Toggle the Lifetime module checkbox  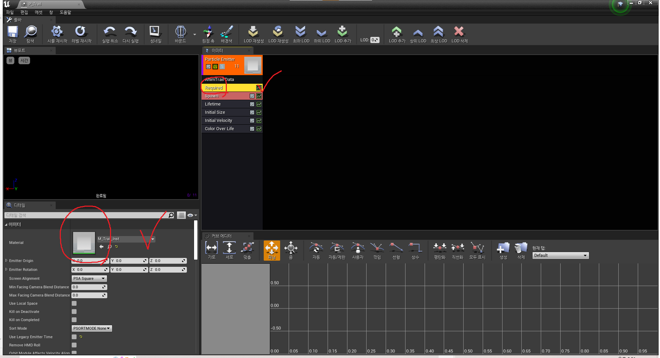click(252, 104)
